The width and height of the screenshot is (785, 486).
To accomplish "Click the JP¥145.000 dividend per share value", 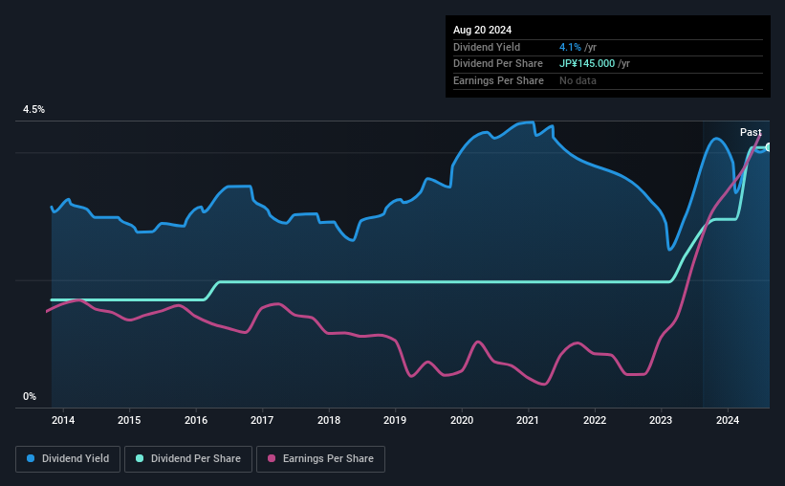I will [587, 64].
